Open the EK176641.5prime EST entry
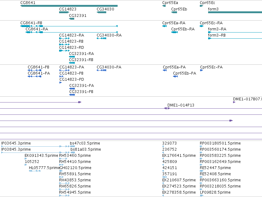The width and height of the screenshot is (262, 197). pos(179,156)
